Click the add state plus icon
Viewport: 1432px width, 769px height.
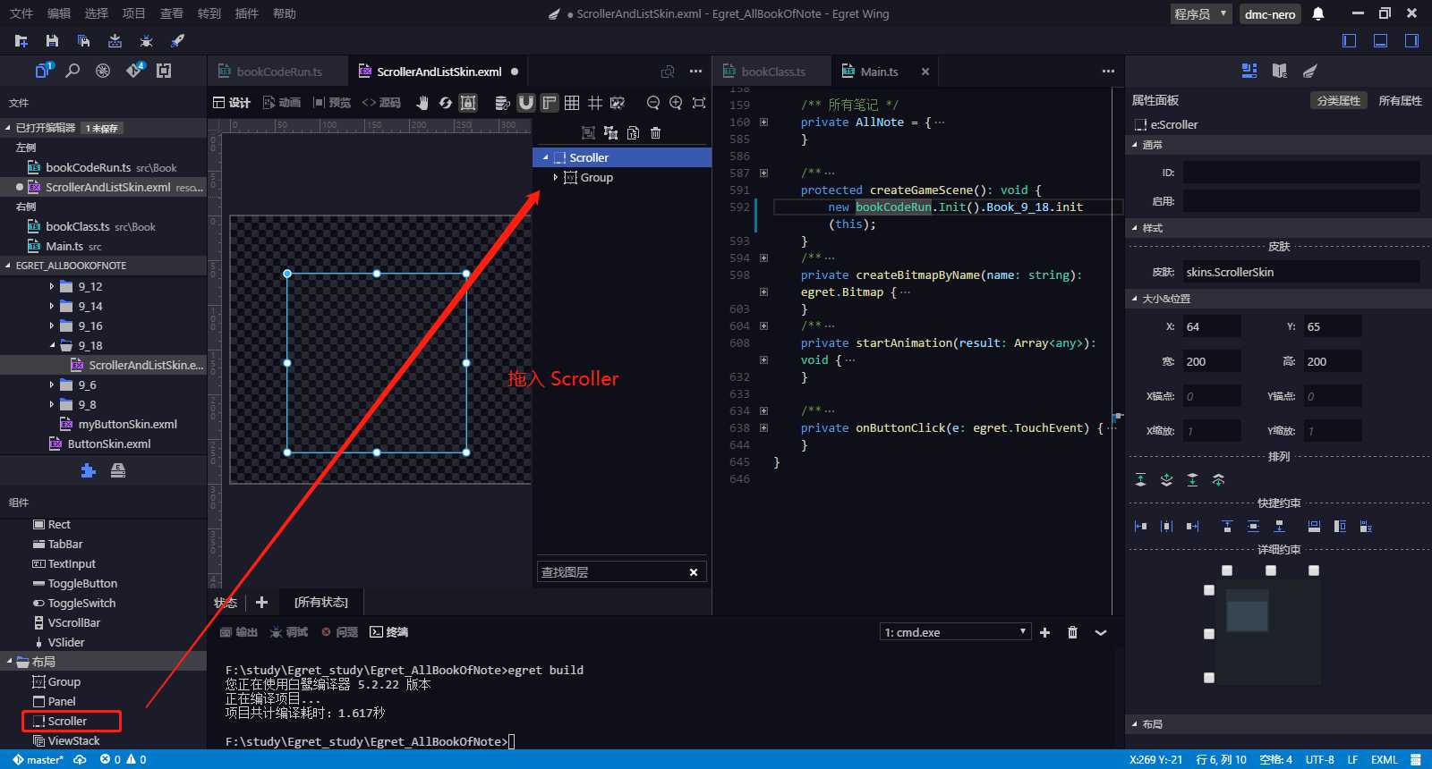tap(261, 603)
